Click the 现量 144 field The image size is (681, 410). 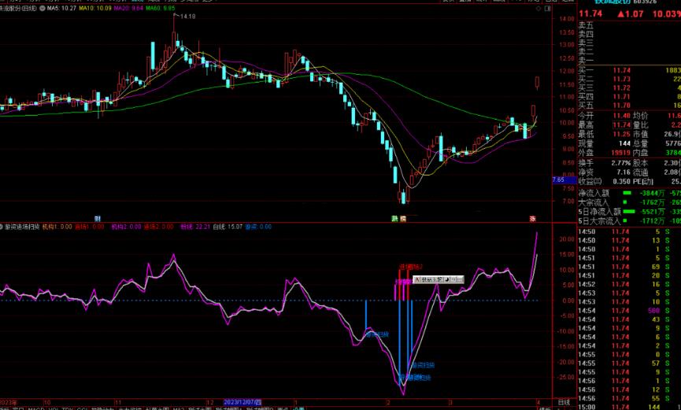click(604, 143)
